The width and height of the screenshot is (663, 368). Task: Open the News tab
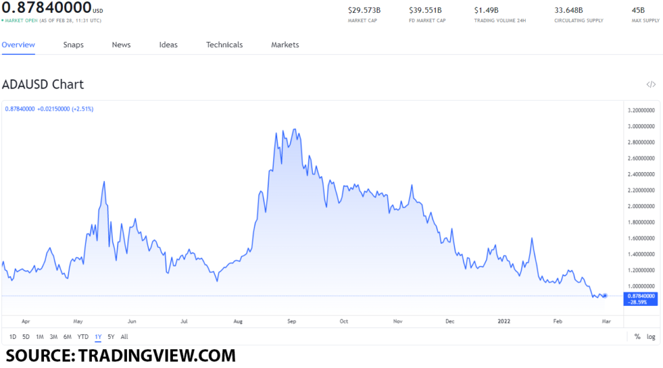pos(121,45)
